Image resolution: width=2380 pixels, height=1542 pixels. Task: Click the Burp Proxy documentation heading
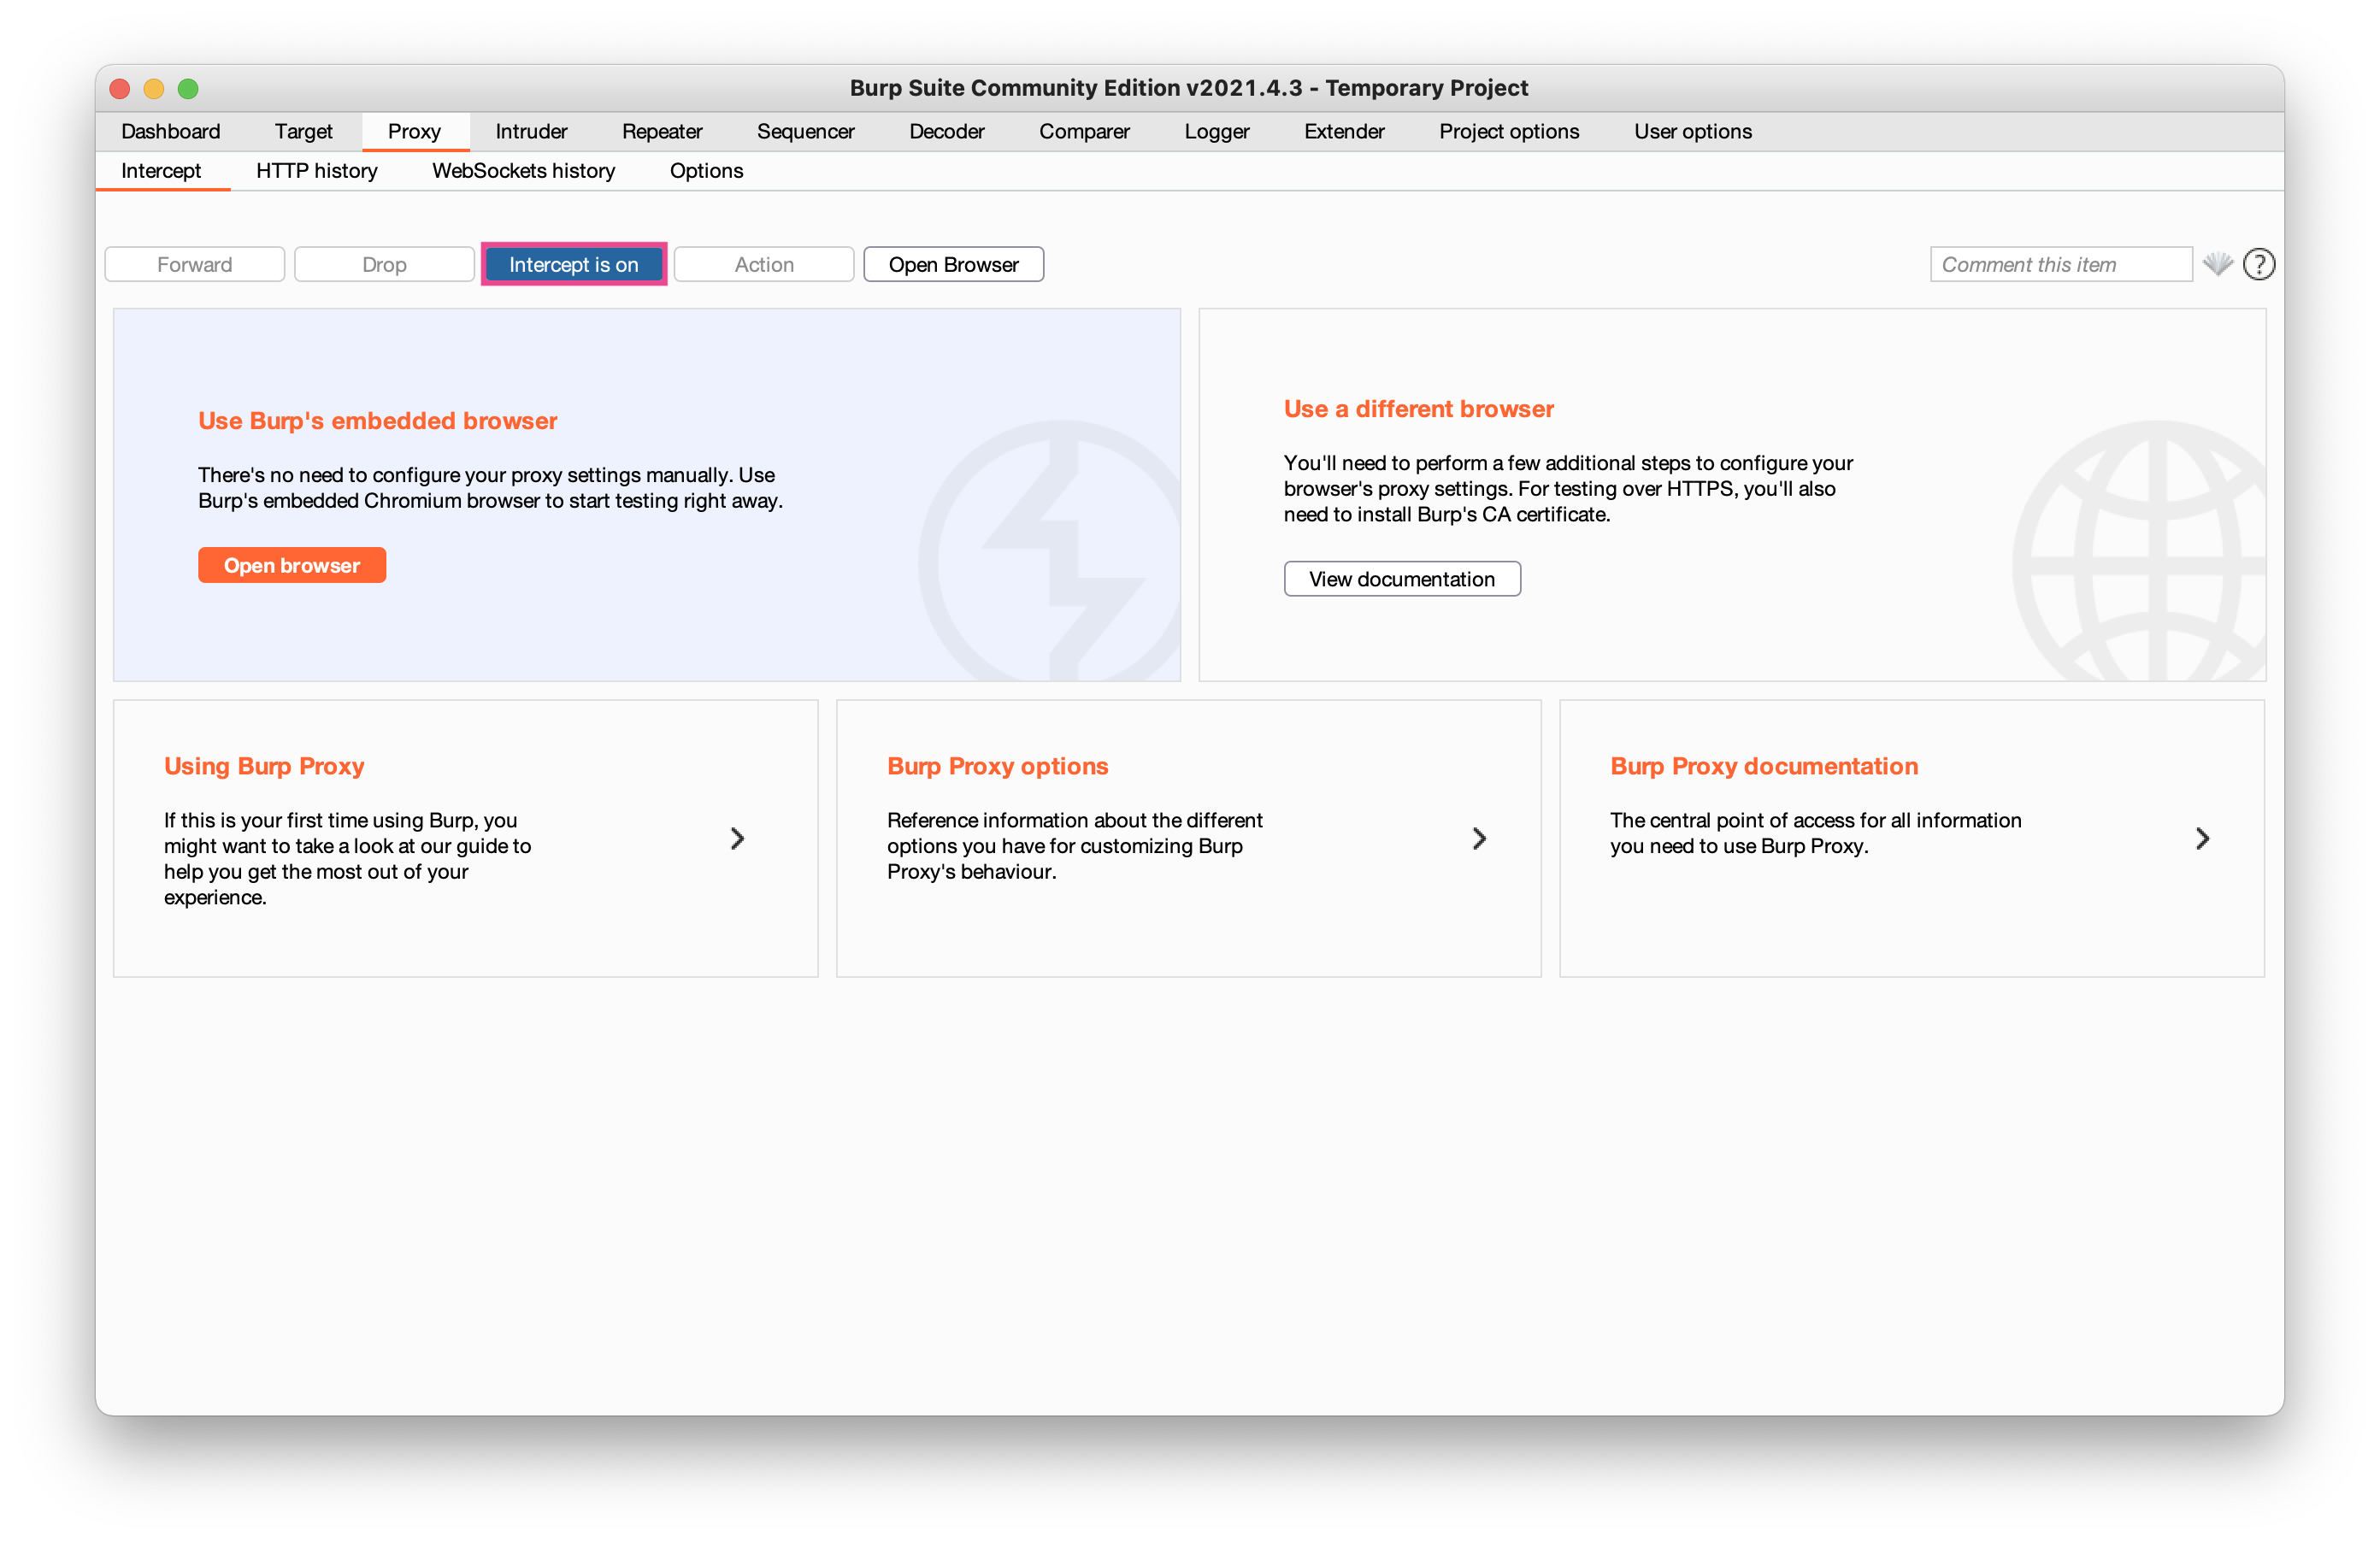[x=1764, y=766]
